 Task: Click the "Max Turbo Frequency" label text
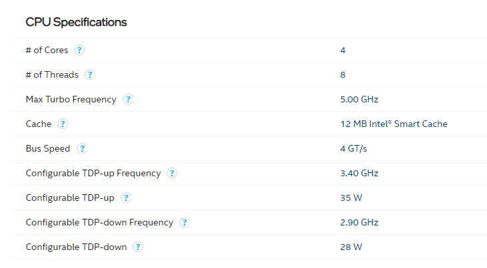pyautogui.click(x=71, y=99)
